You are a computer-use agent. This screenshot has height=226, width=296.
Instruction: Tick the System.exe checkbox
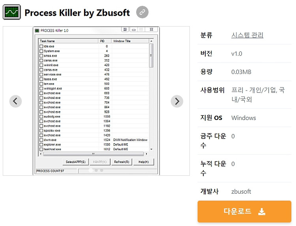(x=41, y=51)
